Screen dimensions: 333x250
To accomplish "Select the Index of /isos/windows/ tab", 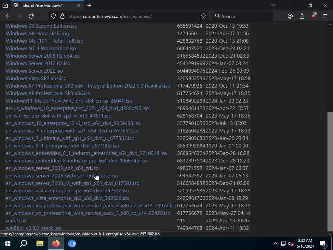I will tap(47, 5).
